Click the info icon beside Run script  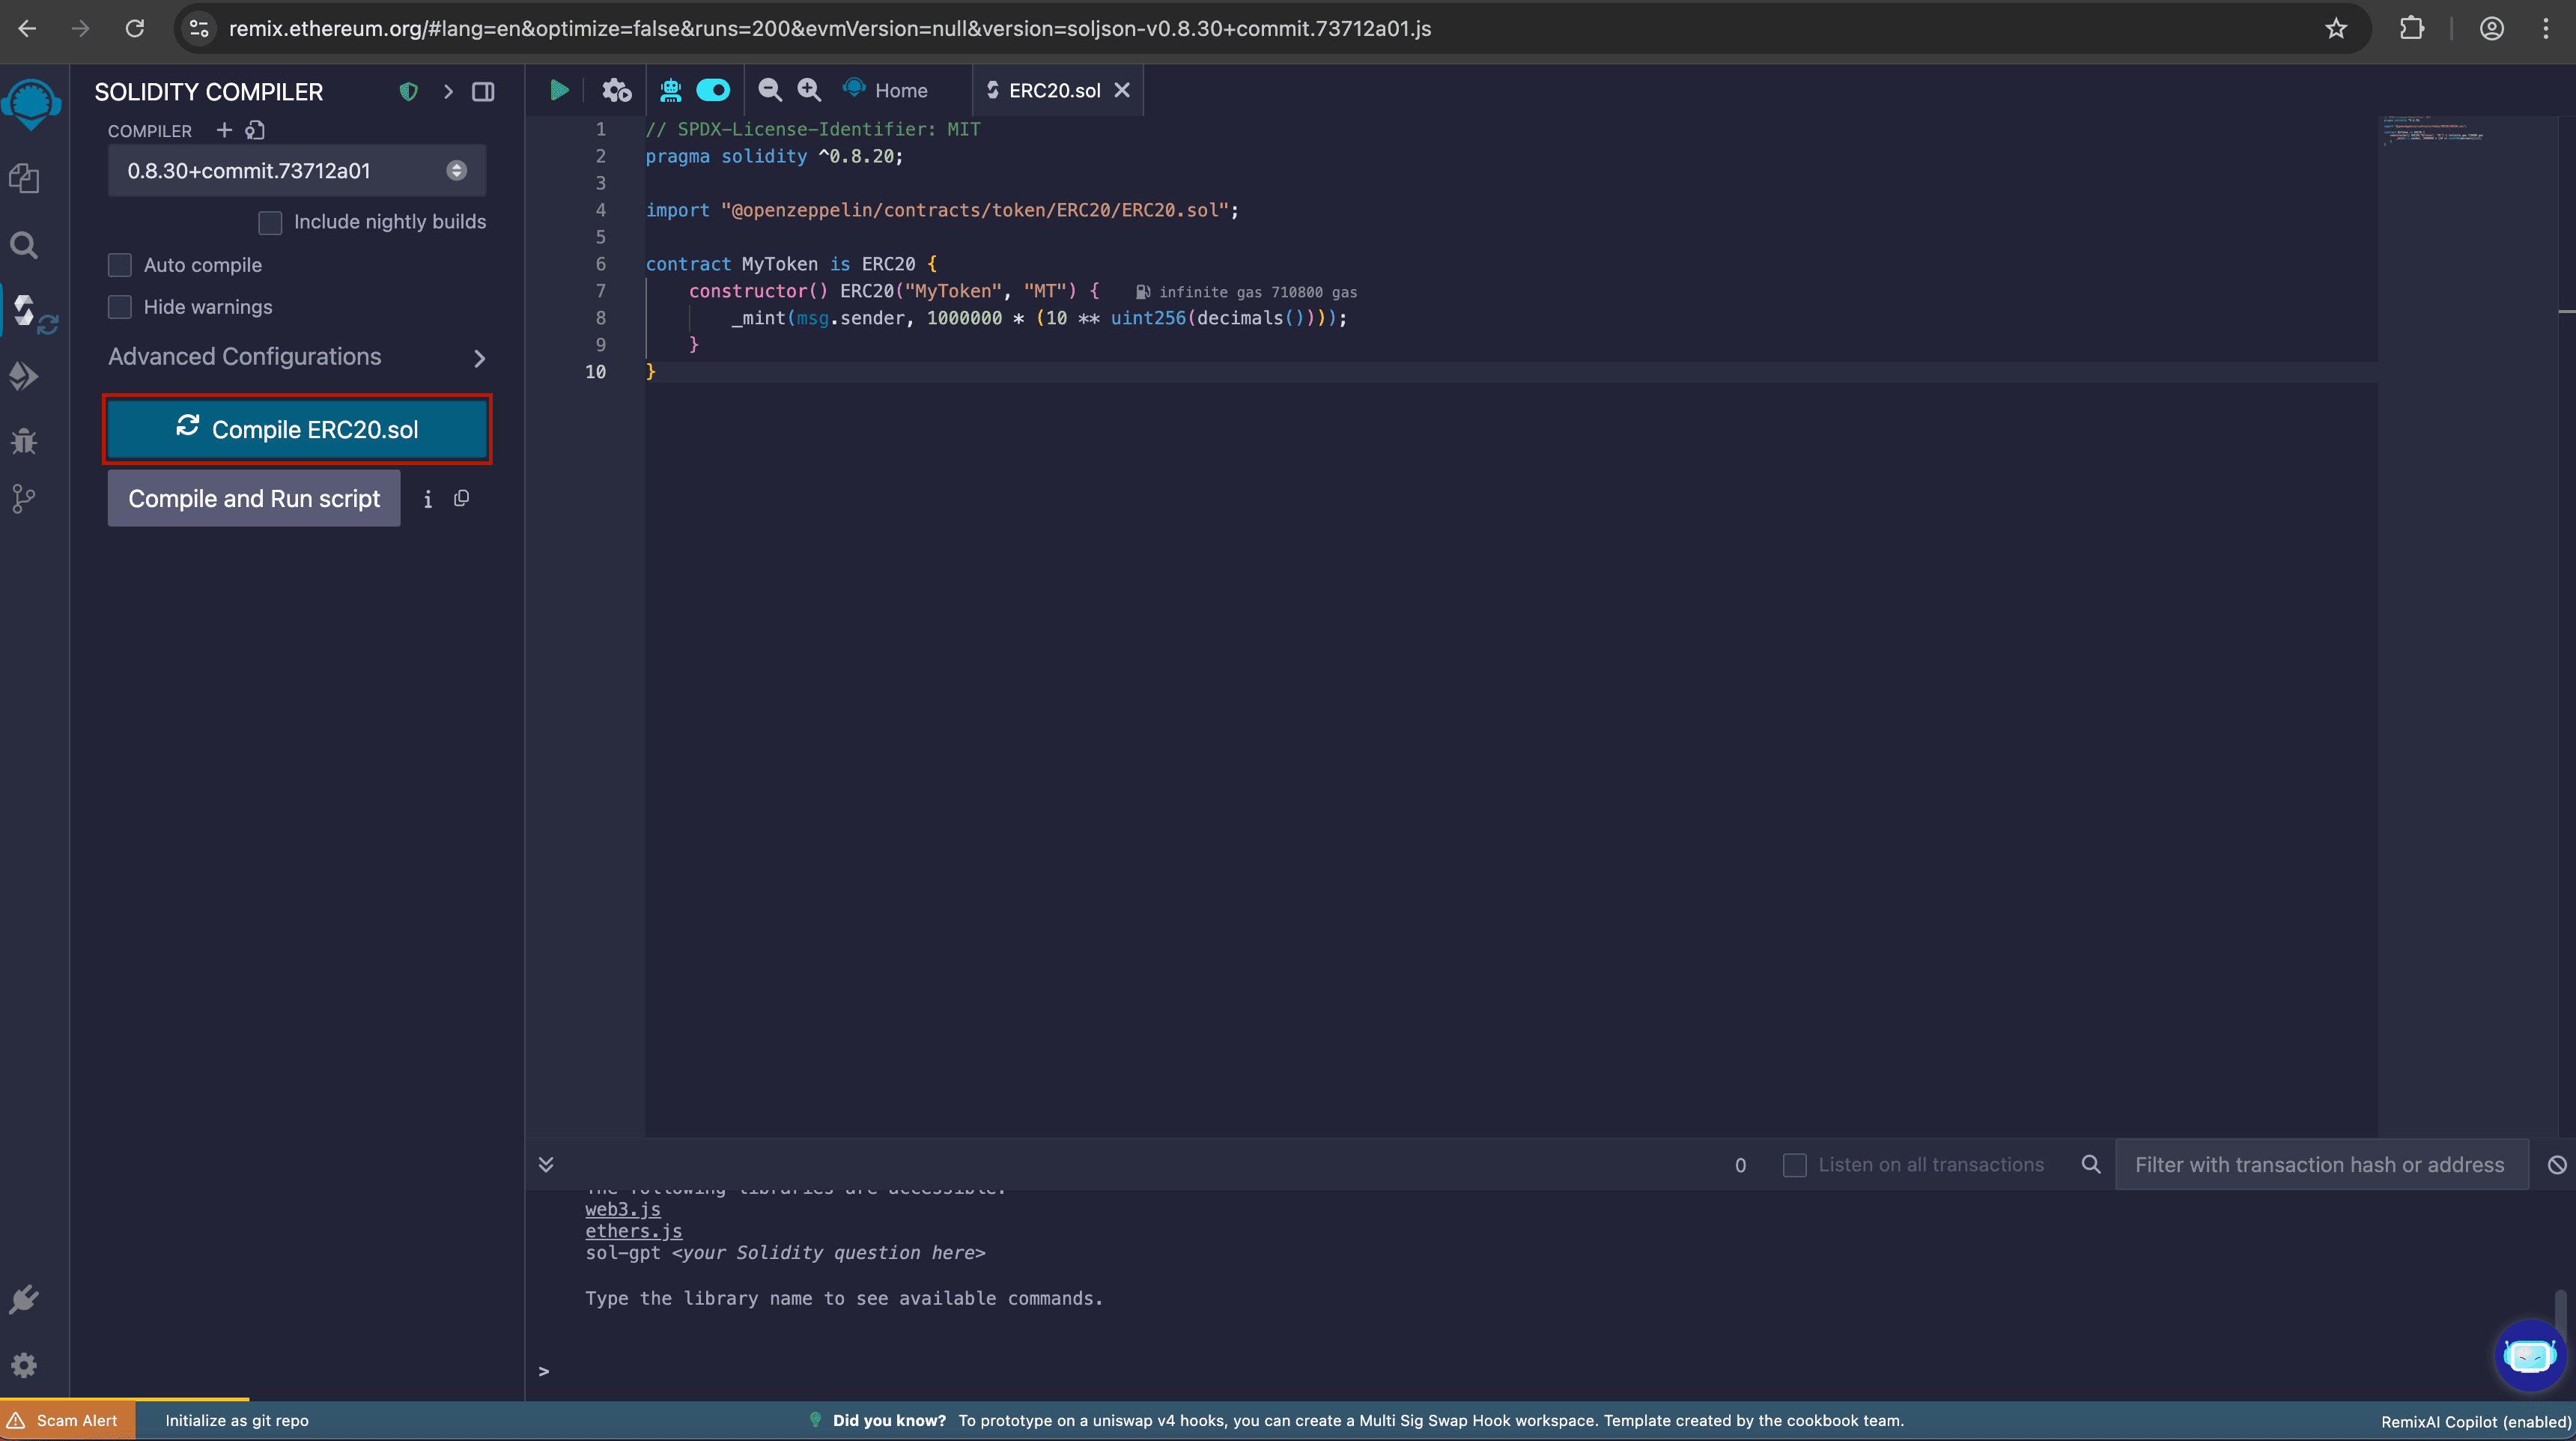[428, 499]
